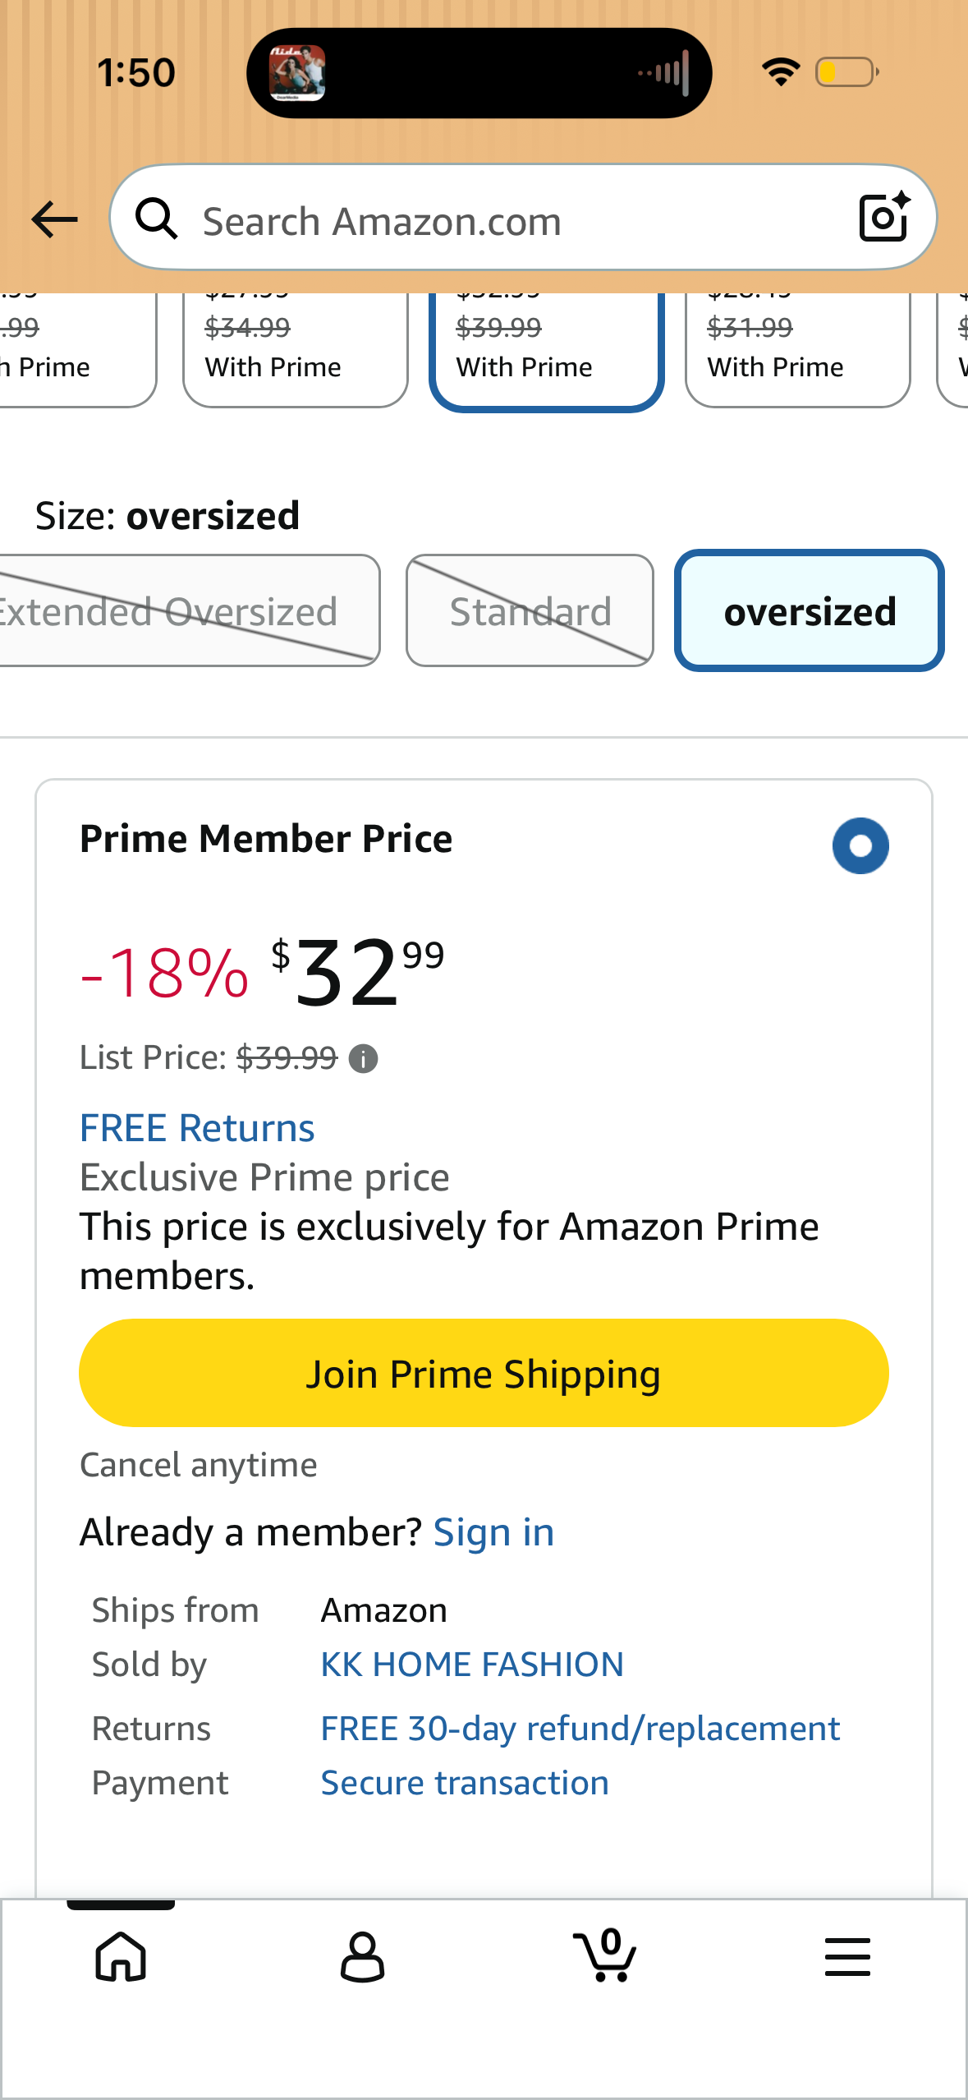The image size is (968, 2100).
Task: Open the now-playing album art in Dynamic Island
Action: [297, 73]
